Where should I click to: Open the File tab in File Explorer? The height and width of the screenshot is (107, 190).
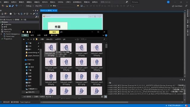(x=25, y=35)
